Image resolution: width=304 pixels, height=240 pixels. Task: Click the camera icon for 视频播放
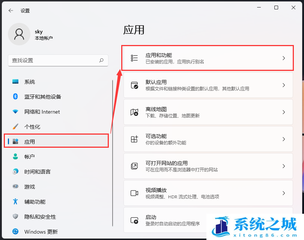(134, 193)
